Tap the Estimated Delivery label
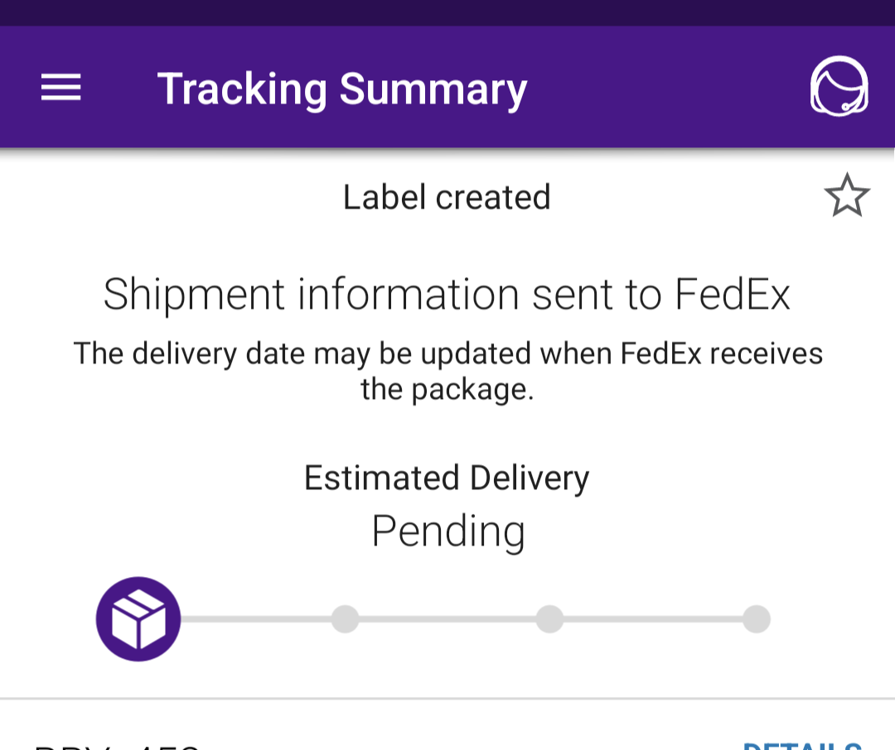Image resolution: width=895 pixels, height=750 pixels. [447, 478]
